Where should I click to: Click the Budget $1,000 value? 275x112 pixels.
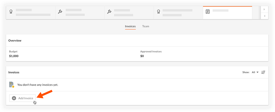(14, 56)
